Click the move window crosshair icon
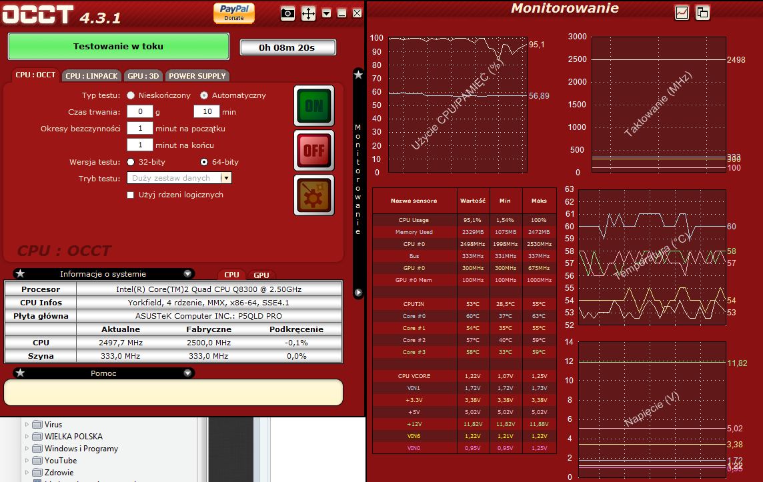 pos(309,13)
